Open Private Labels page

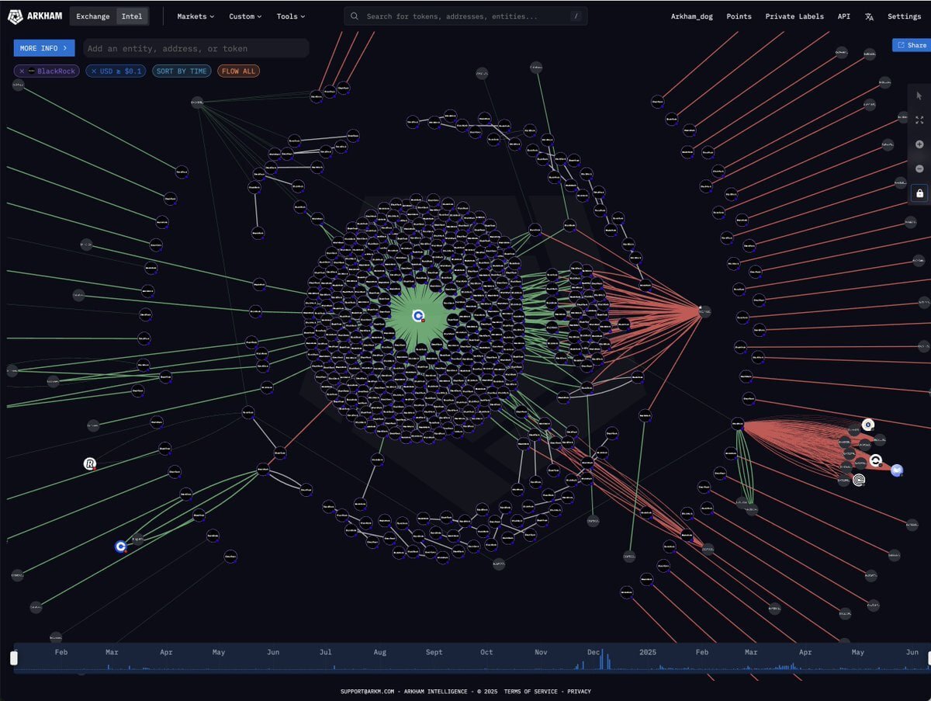click(794, 16)
